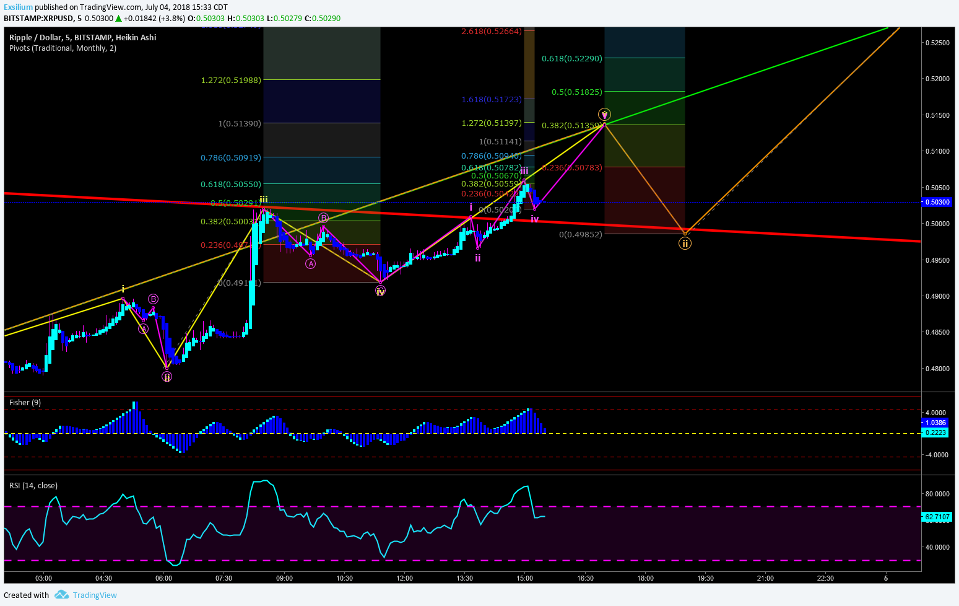Open the Exsilium author profile link
959x606 pixels.
point(18,7)
